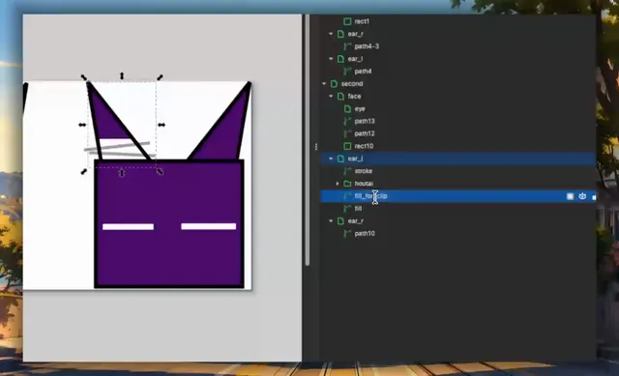Select the rect1 object row
619x376 pixels.
click(457, 21)
